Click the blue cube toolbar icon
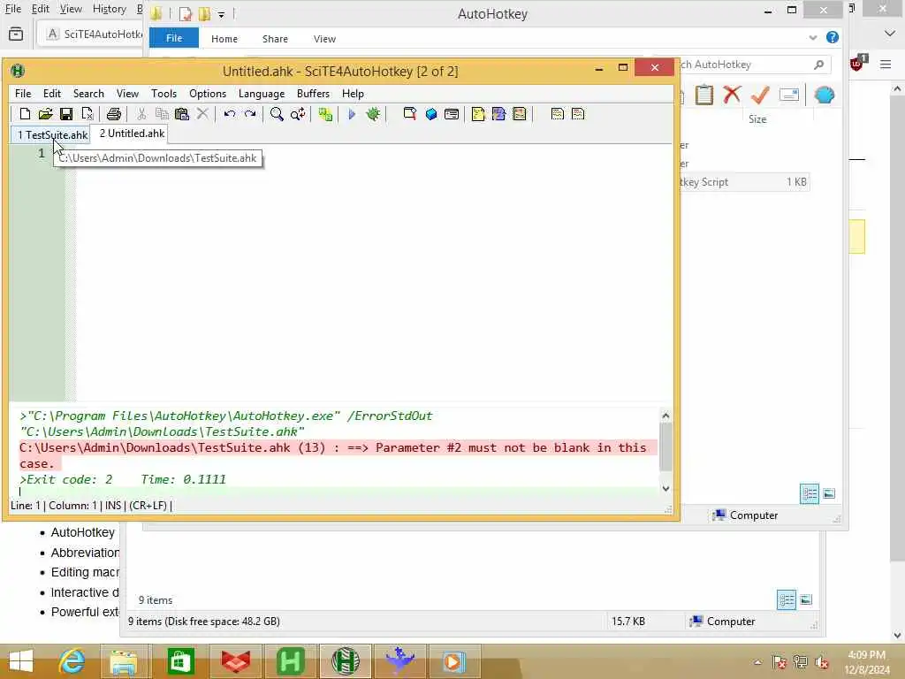Viewport: 905px width, 679px height. (x=431, y=114)
